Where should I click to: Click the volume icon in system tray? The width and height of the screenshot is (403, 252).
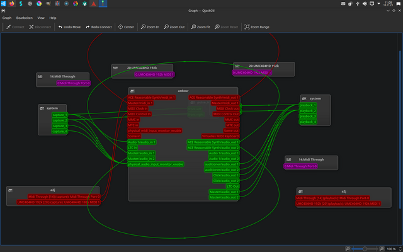tap(365, 4)
